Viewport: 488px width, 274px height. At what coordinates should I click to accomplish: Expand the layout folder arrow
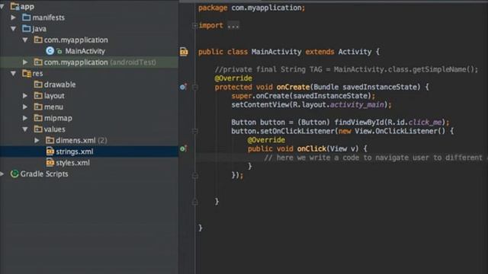(25, 96)
